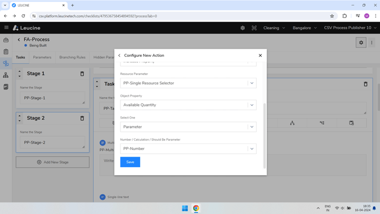Close the Configure New Action dialog
The image size is (380, 214).
[260, 56]
